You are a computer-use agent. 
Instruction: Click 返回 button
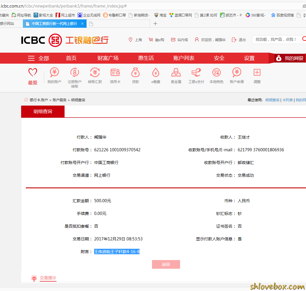[x=166, y=264]
